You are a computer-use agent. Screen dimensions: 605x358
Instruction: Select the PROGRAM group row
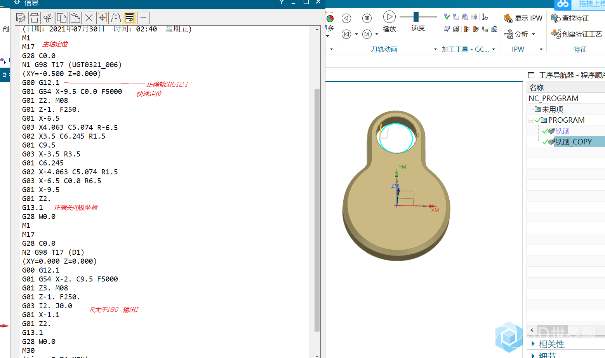pos(566,120)
